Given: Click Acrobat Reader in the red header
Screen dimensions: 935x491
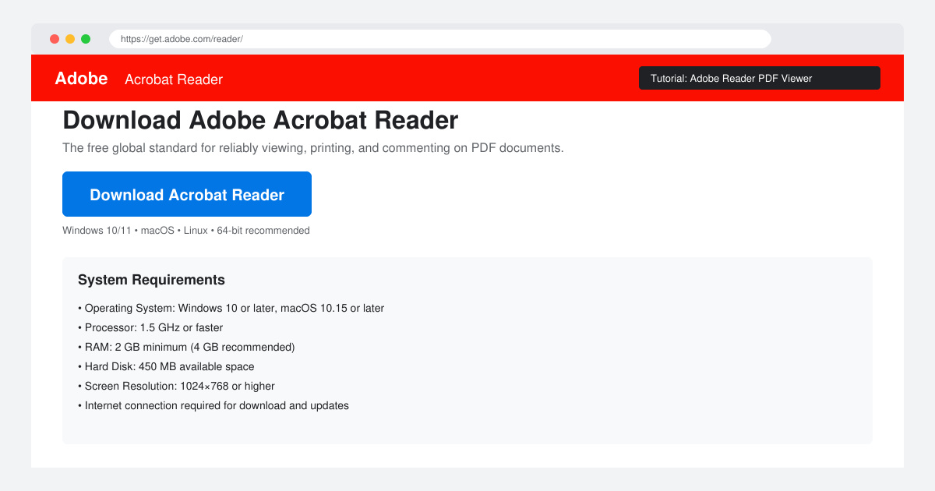Looking at the screenshot, I should (174, 79).
